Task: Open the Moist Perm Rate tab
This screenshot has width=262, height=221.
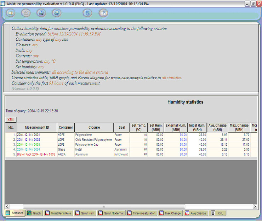Action: click(58, 213)
